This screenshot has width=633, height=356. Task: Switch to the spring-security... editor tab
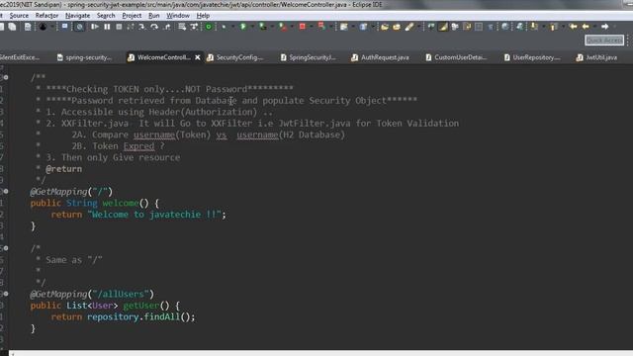point(84,57)
